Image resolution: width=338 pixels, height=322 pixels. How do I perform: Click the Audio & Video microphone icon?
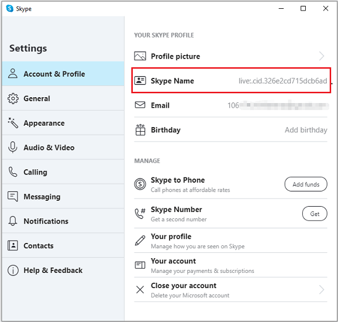pos(13,148)
